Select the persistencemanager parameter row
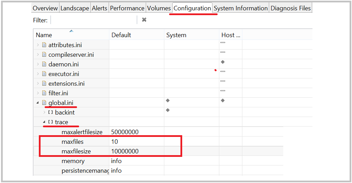This screenshot has width=352, height=183. (85, 171)
